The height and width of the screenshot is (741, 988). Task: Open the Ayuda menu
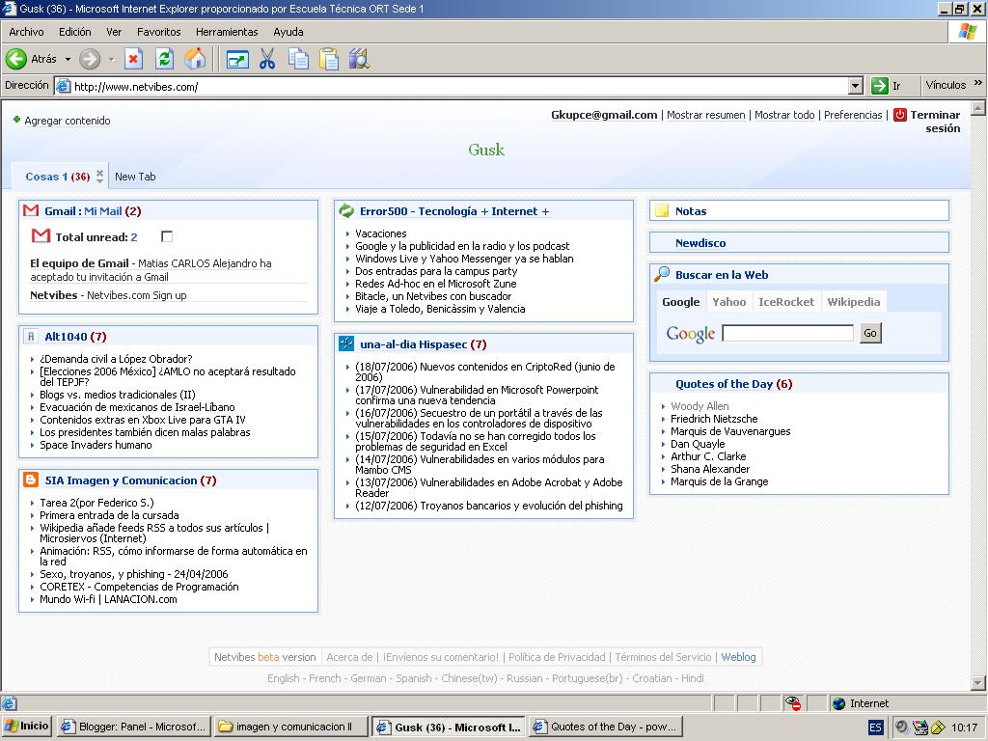pyautogui.click(x=288, y=32)
